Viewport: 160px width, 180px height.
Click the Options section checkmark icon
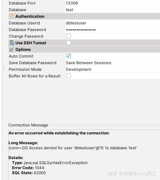click(11, 50)
